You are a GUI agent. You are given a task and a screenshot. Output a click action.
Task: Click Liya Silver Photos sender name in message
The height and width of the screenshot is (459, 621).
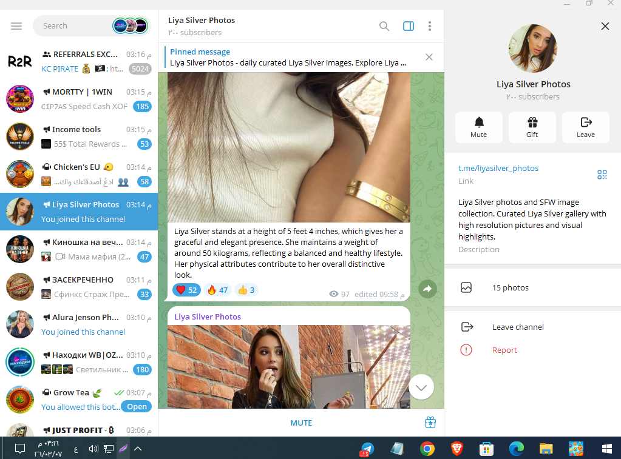pos(208,317)
